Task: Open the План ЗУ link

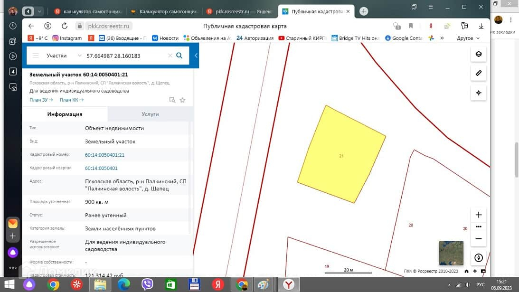Action: pyautogui.click(x=41, y=100)
